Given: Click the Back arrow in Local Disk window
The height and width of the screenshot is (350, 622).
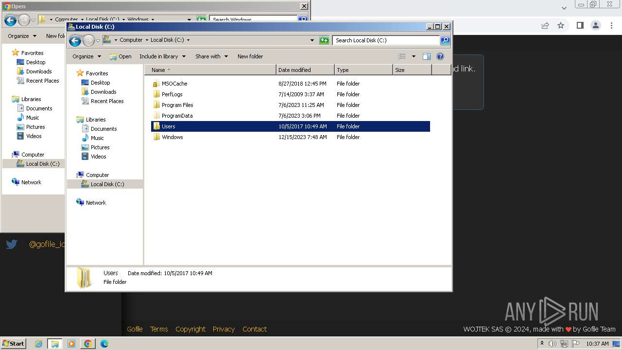Looking at the screenshot, I should pos(75,40).
